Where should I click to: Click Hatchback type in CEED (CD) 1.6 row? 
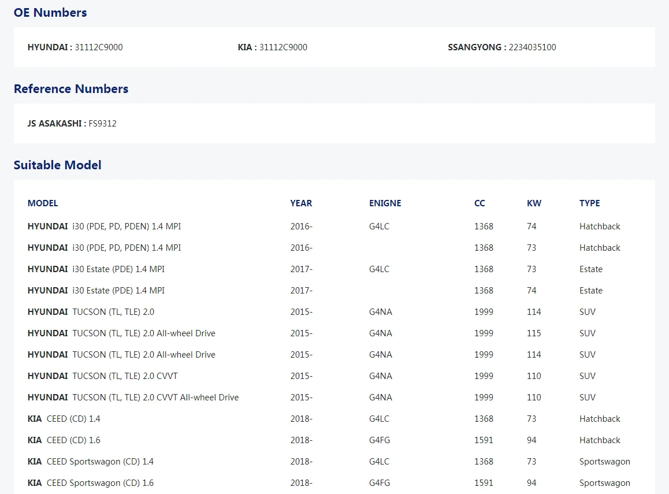600,440
